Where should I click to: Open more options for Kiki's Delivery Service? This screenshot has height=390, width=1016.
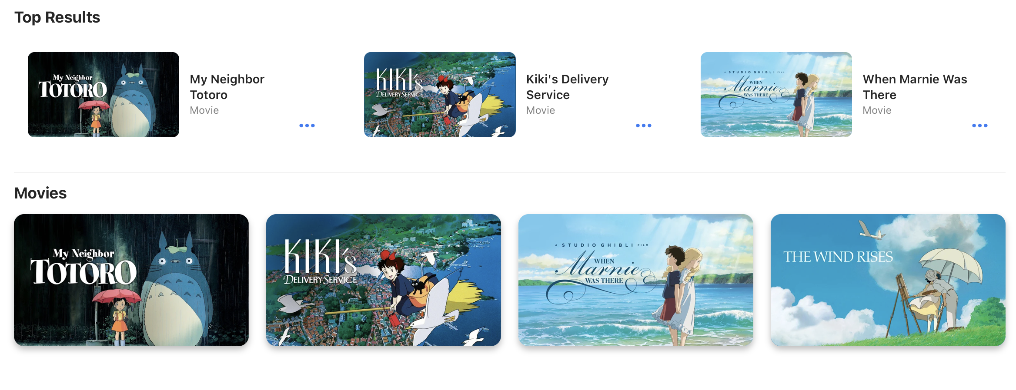(x=643, y=126)
